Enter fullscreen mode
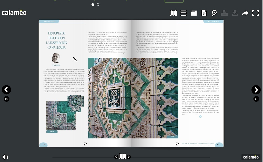 click(255, 13)
